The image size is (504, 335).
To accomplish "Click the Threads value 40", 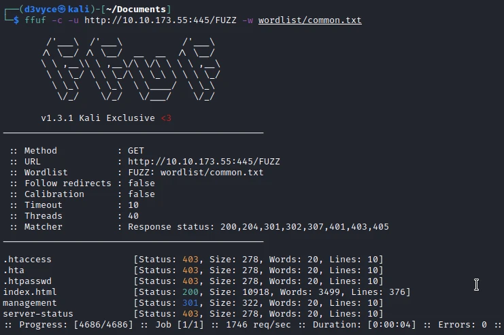I will (133, 216).
